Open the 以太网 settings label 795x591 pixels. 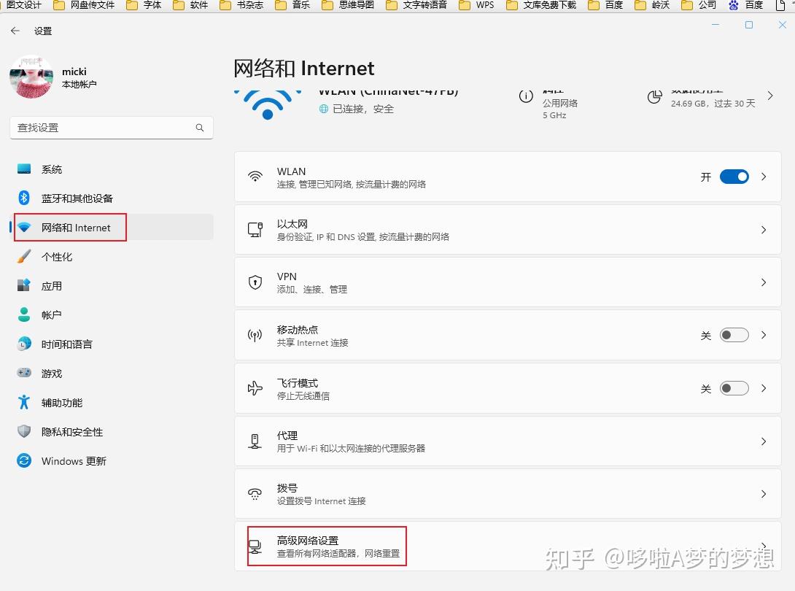pos(292,224)
